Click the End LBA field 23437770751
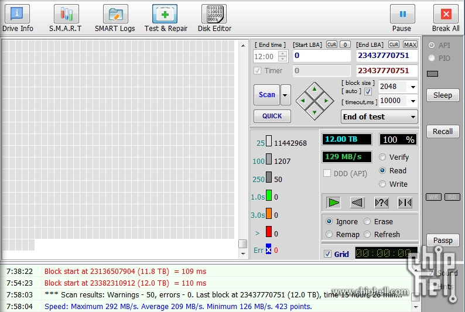The height and width of the screenshot is (312, 465). point(387,56)
